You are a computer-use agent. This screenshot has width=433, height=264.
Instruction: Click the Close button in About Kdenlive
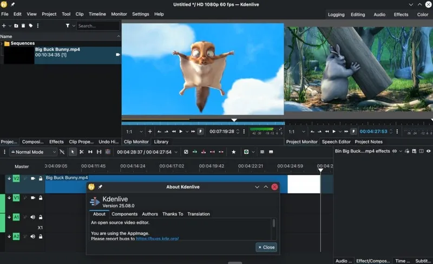(266, 247)
